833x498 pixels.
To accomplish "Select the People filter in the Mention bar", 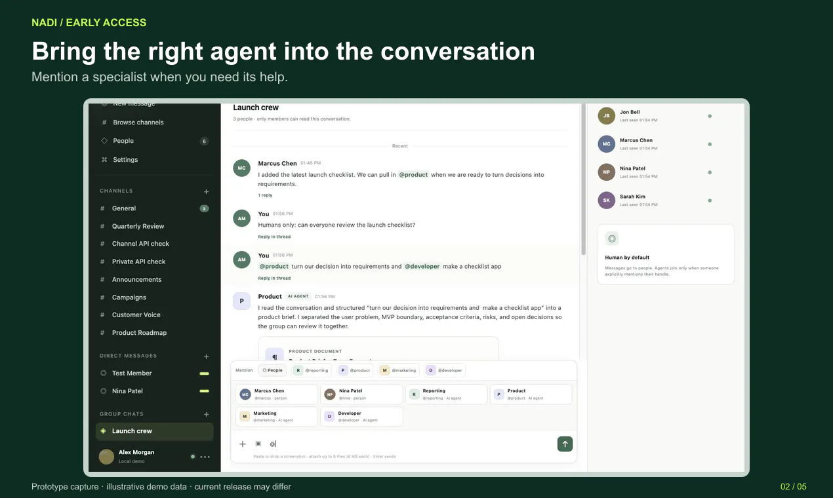I will click(272, 370).
